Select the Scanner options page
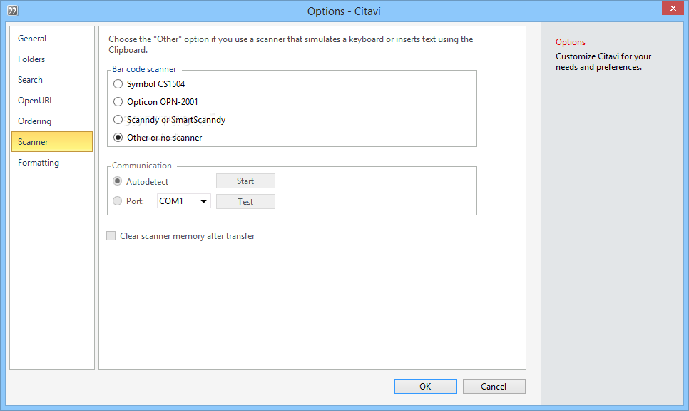The image size is (689, 411). (52, 141)
